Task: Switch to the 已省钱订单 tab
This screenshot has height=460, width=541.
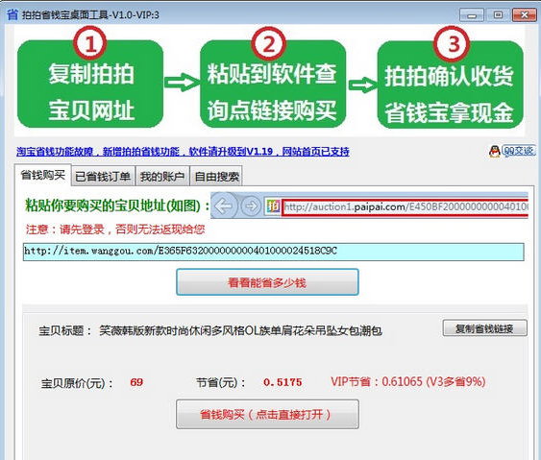Action: click(x=103, y=177)
